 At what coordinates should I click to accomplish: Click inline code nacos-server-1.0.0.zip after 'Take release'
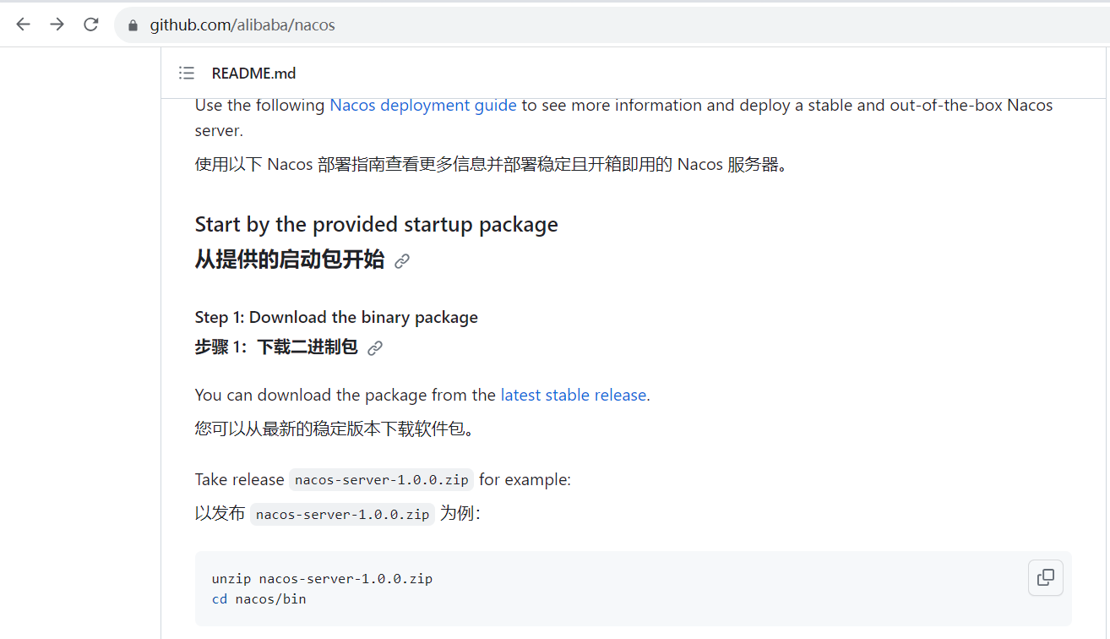[381, 479]
